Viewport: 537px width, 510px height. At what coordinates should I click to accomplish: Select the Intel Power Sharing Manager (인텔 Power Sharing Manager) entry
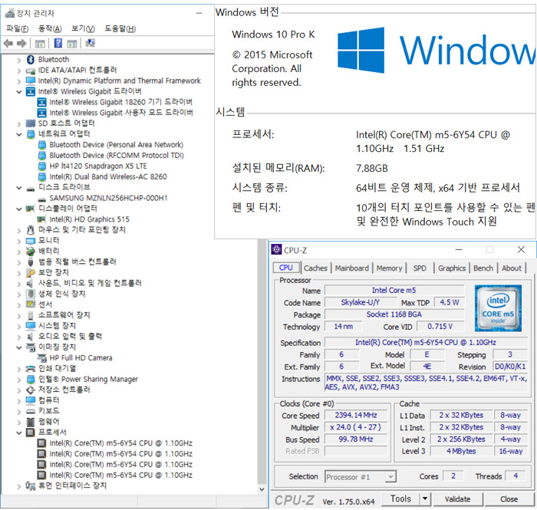(x=88, y=380)
